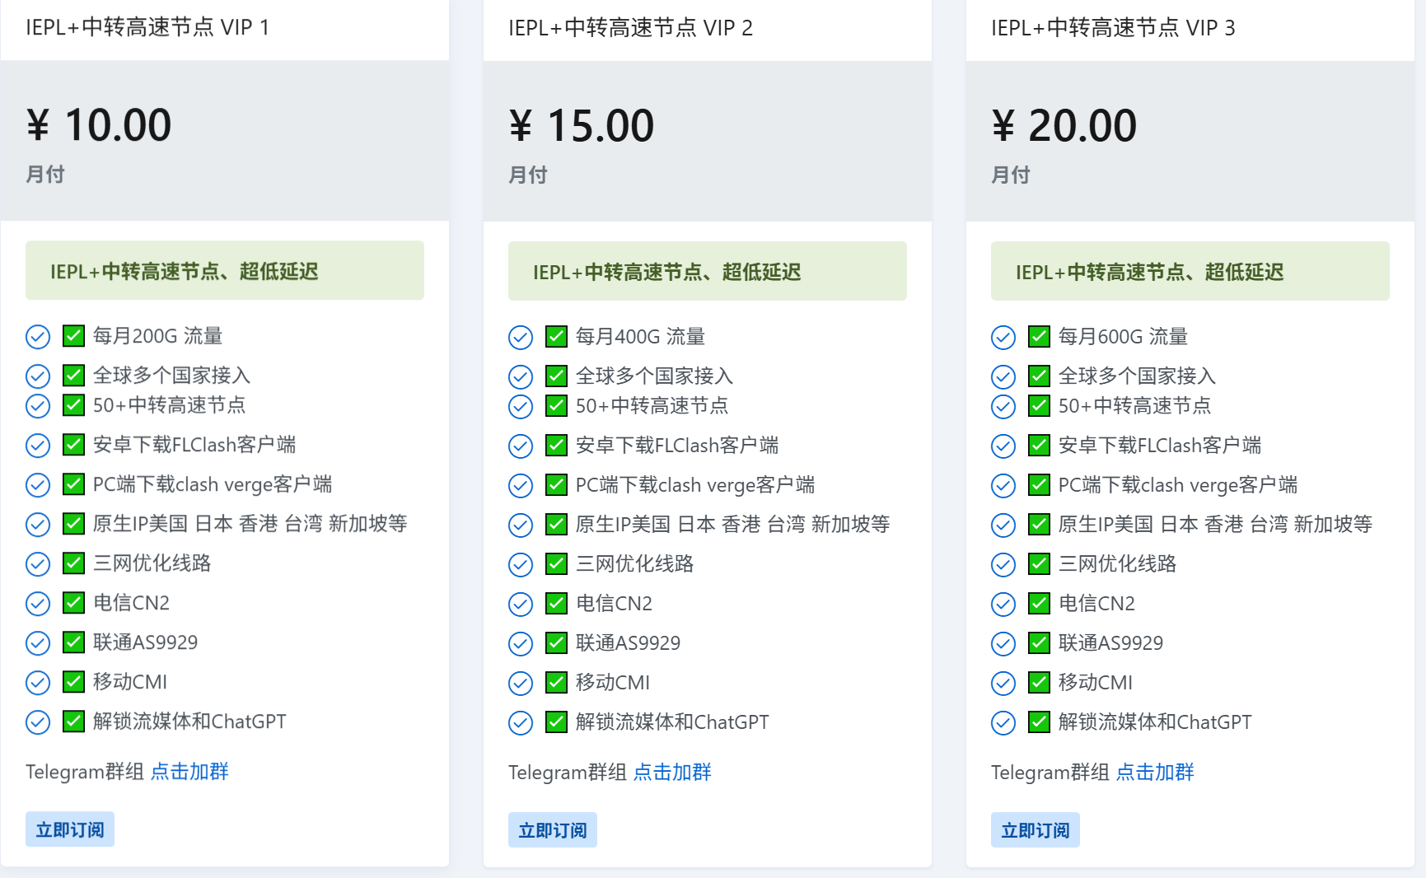Click green checkbox for VIP 2 PC端下载clash verge客户端
This screenshot has width=1426, height=878.
tap(557, 485)
